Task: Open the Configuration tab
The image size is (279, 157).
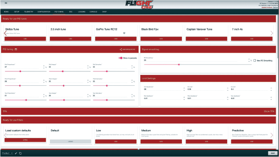Action: pos(44,12)
